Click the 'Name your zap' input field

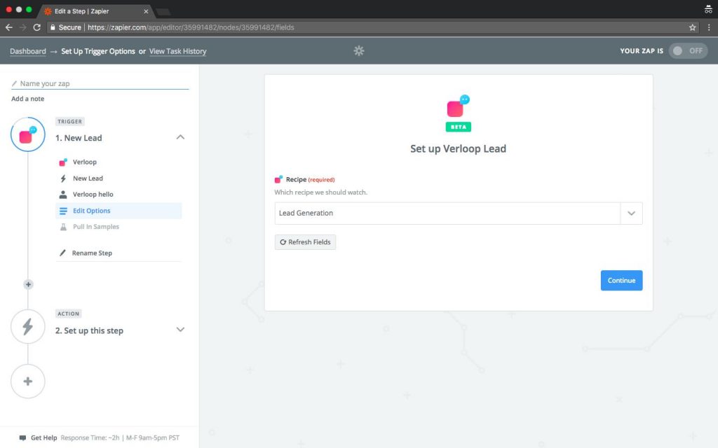100,84
